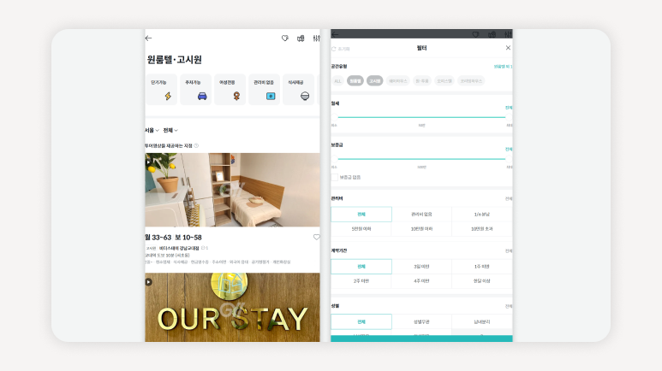Click 전체 link on 보증금 section
Screen dimensions: 662x371
[x=509, y=150]
